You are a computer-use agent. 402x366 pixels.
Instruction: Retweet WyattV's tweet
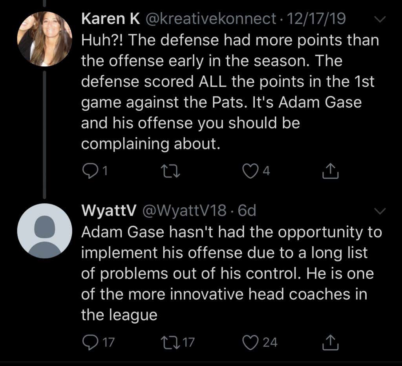click(x=172, y=342)
